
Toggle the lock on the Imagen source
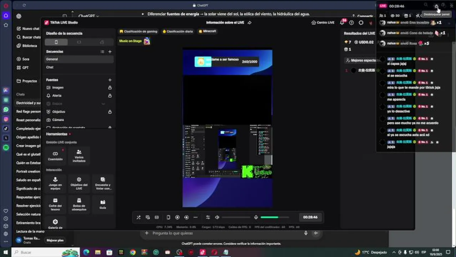[110, 87]
